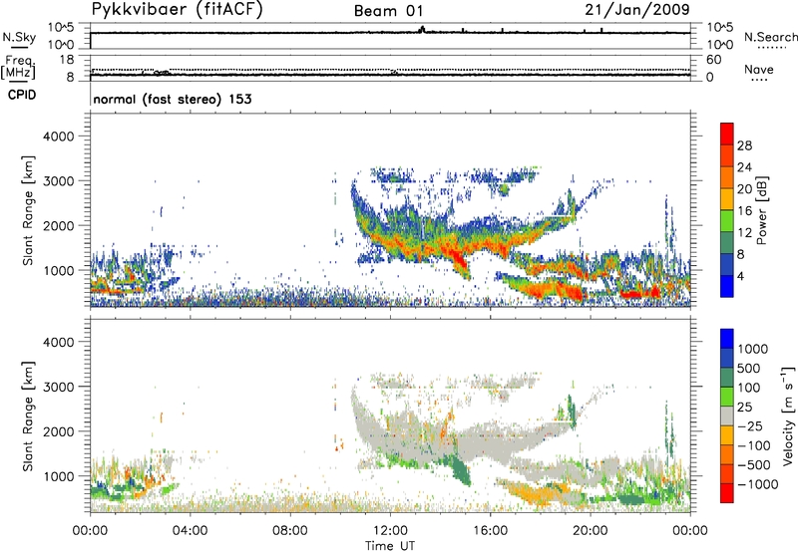Click the 'Power [dB]' colorbar label
The image size is (798, 552).
coord(761,210)
